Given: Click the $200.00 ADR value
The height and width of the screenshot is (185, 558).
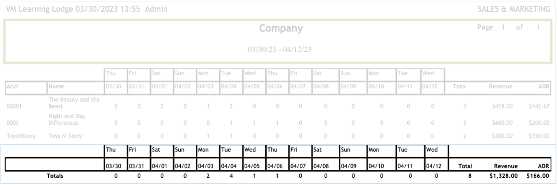Looking at the screenshot, I should pyautogui.click(x=539, y=123).
